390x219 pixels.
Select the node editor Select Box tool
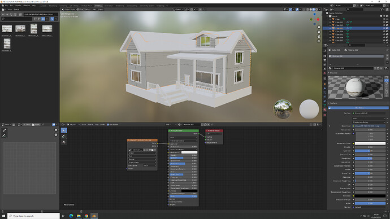[64, 130]
